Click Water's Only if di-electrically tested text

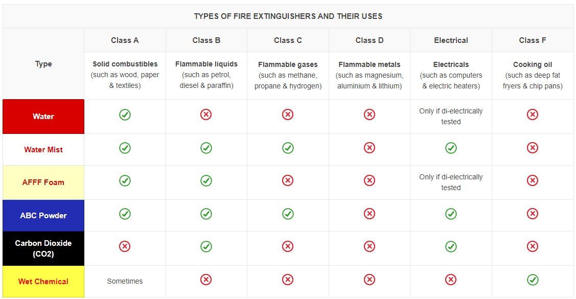coord(451,117)
